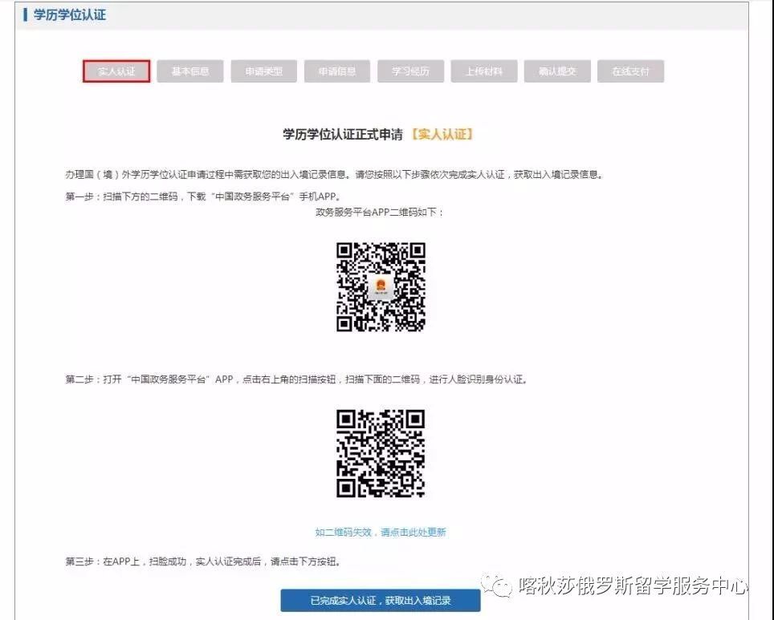Go to the 上传材料 step tab

coord(483,71)
